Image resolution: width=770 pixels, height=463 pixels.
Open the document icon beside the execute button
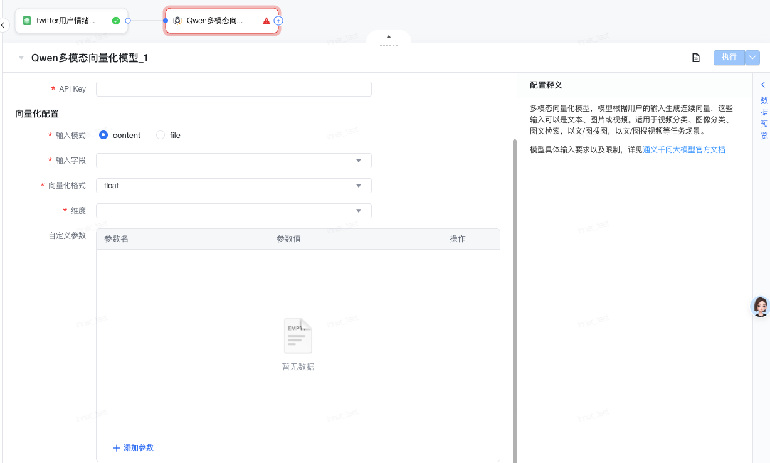(695, 58)
